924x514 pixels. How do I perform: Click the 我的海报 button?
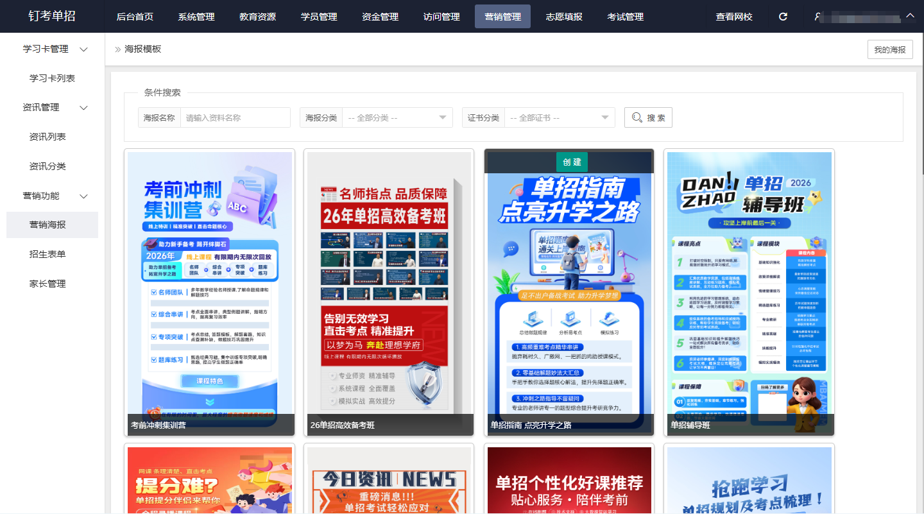pos(889,49)
